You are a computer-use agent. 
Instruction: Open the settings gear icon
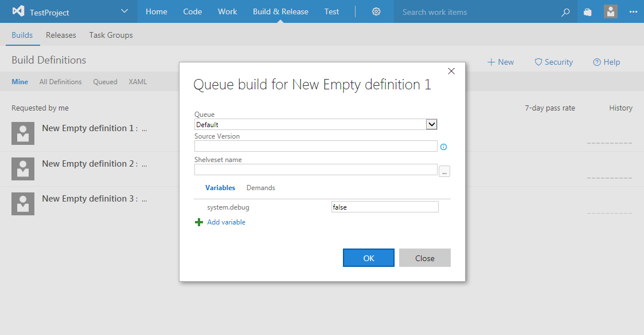click(x=376, y=11)
